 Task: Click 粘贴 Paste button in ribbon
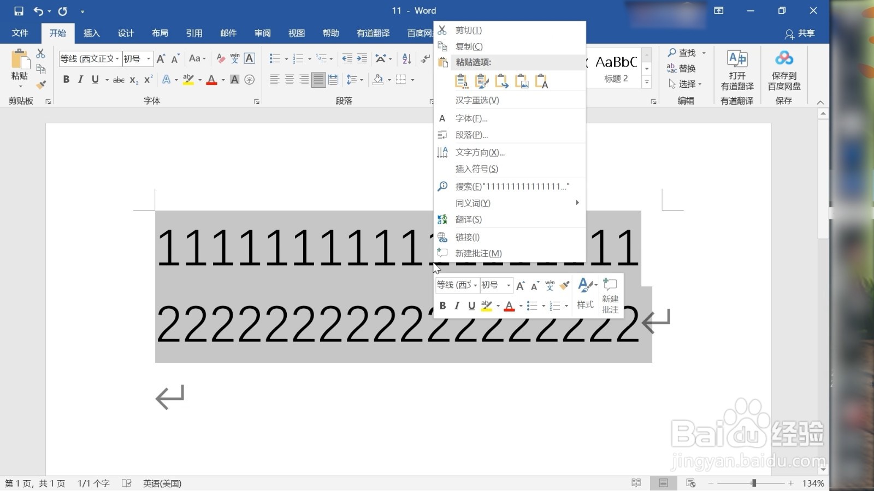(20, 68)
